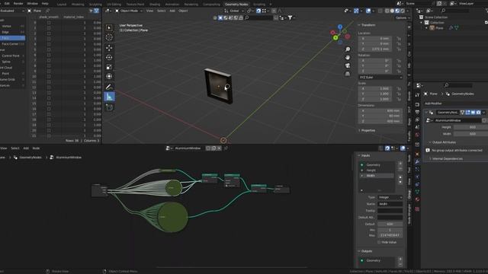
Task: Switch to the Shading workspace tab
Action: click(x=155, y=5)
